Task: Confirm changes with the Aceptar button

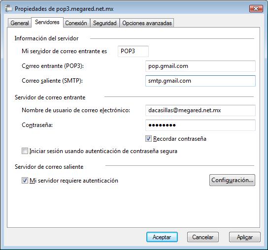Action: point(162,237)
